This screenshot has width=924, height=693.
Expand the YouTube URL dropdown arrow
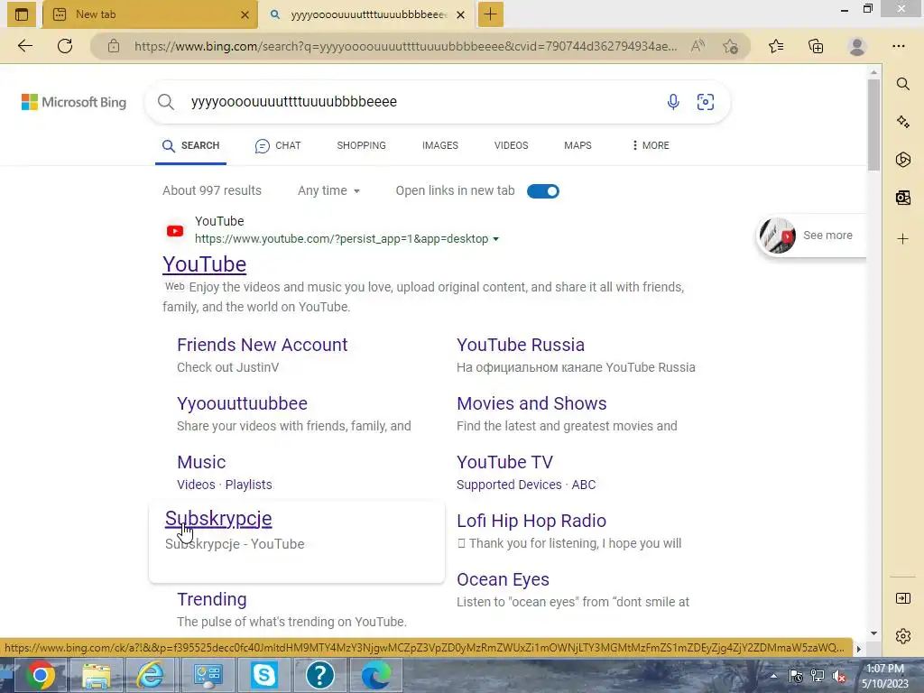click(x=495, y=239)
